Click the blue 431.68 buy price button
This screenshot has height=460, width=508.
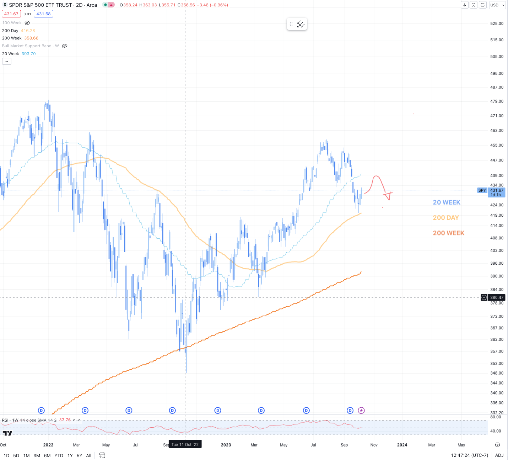pos(43,14)
